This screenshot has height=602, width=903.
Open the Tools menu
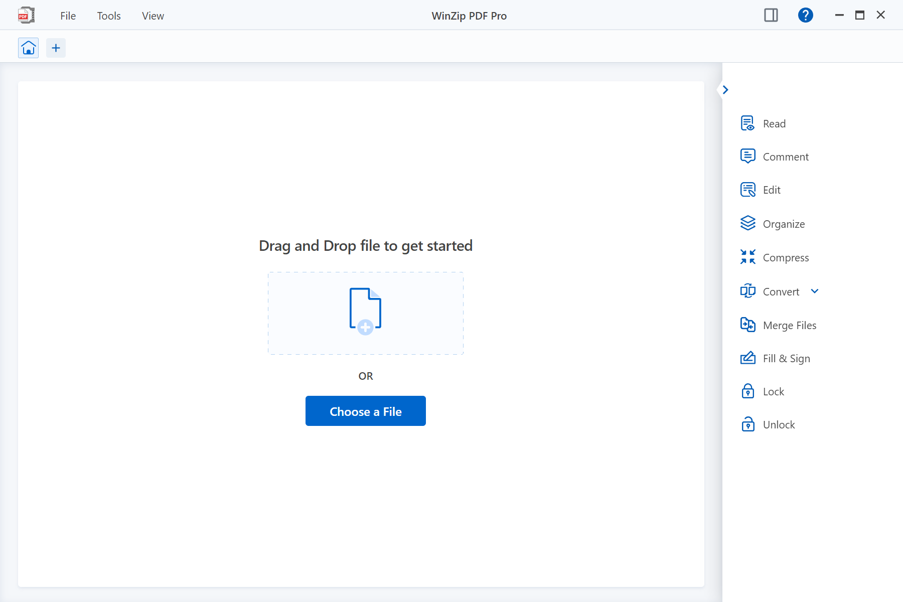click(x=109, y=16)
